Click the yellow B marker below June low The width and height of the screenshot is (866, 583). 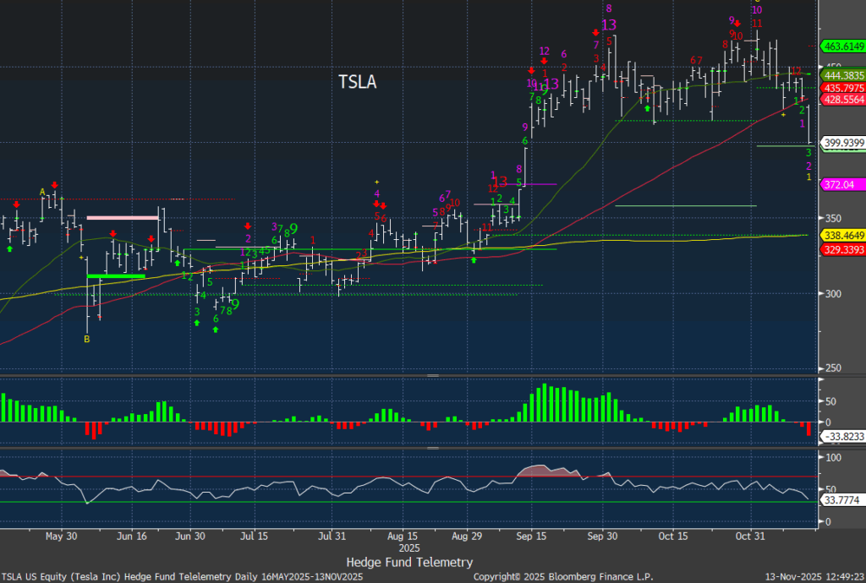click(x=85, y=339)
